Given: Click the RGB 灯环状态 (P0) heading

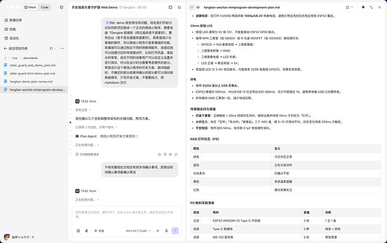Looking at the screenshot, I should pyautogui.click(x=205, y=139).
